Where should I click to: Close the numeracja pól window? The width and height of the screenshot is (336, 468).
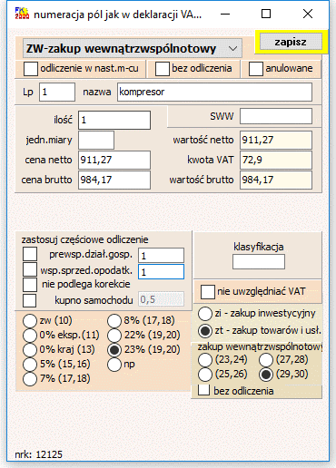pos(308,14)
